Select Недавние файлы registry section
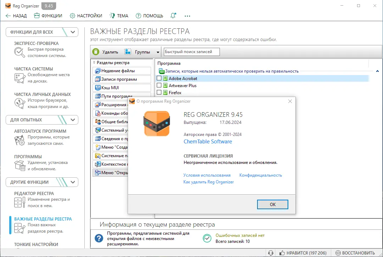The width and height of the screenshot is (383, 257). [x=122, y=71]
